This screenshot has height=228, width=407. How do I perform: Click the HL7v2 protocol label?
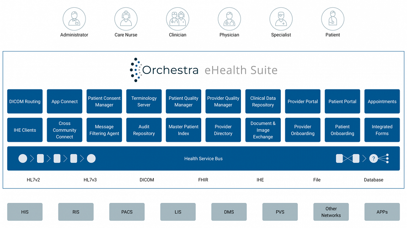point(33,180)
